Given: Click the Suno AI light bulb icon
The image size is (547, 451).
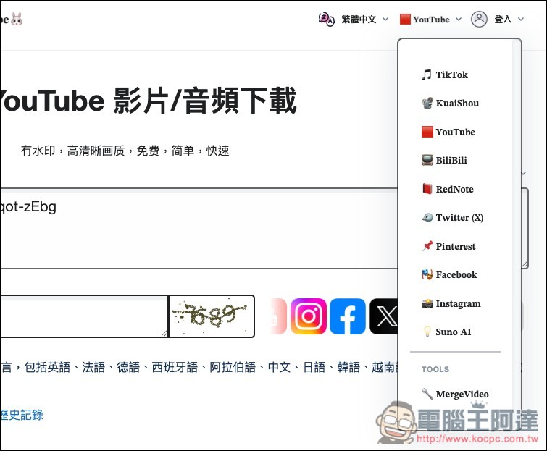Looking at the screenshot, I should [x=427, y=332].
